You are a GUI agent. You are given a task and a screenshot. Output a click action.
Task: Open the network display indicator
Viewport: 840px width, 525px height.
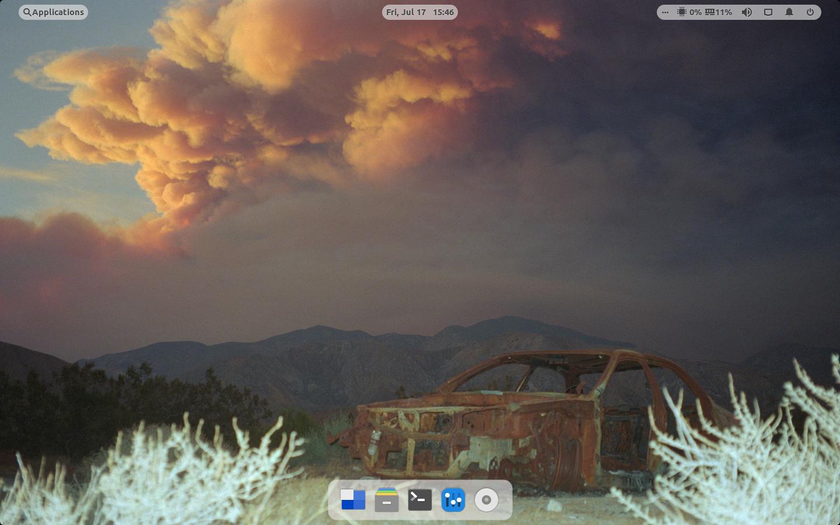[x=768, y=12]
